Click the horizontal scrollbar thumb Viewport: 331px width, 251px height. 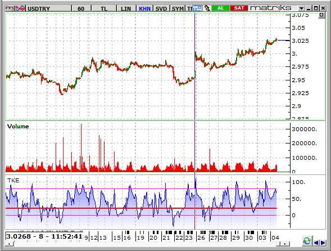point(278,244)
